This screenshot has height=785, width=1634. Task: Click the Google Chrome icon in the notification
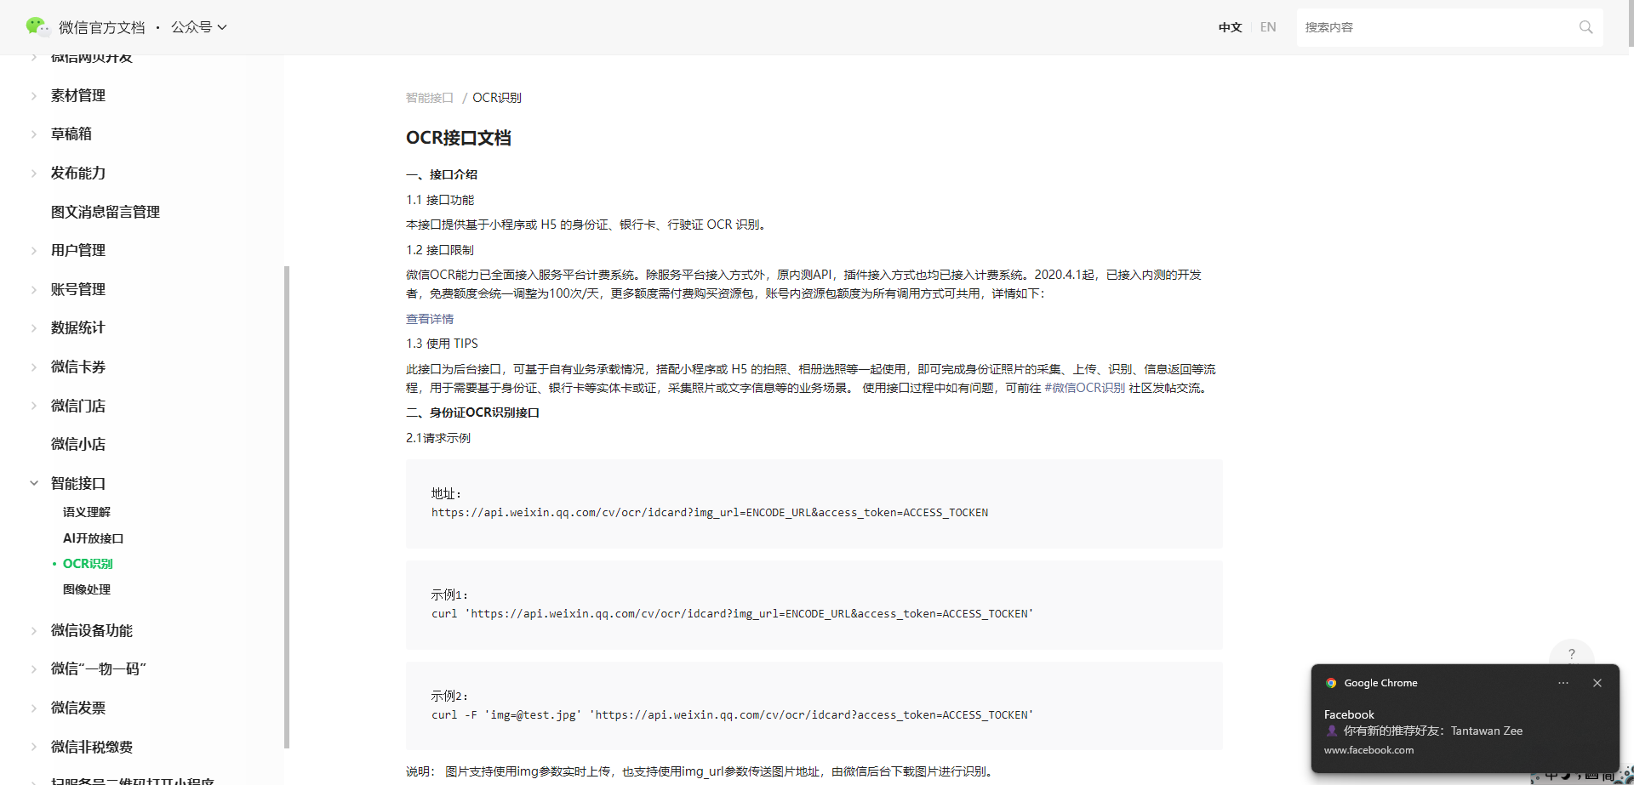1331,682
